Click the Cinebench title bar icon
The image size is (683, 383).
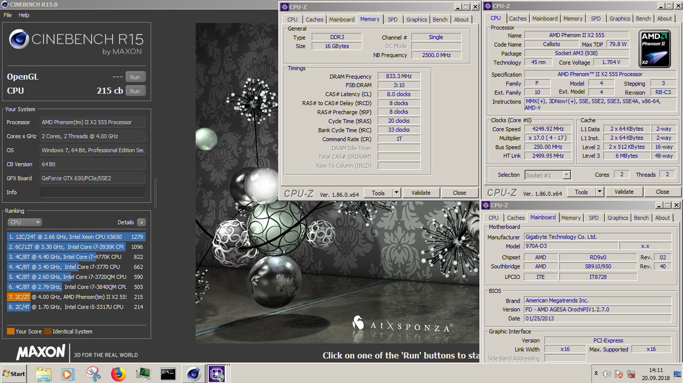pyautogui.click(x=5, y=5)
